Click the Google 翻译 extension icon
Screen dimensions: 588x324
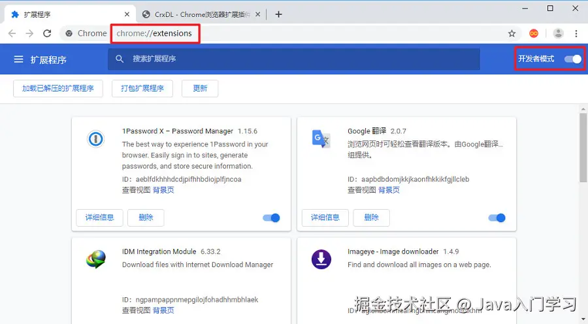click(x=321, y=138)
